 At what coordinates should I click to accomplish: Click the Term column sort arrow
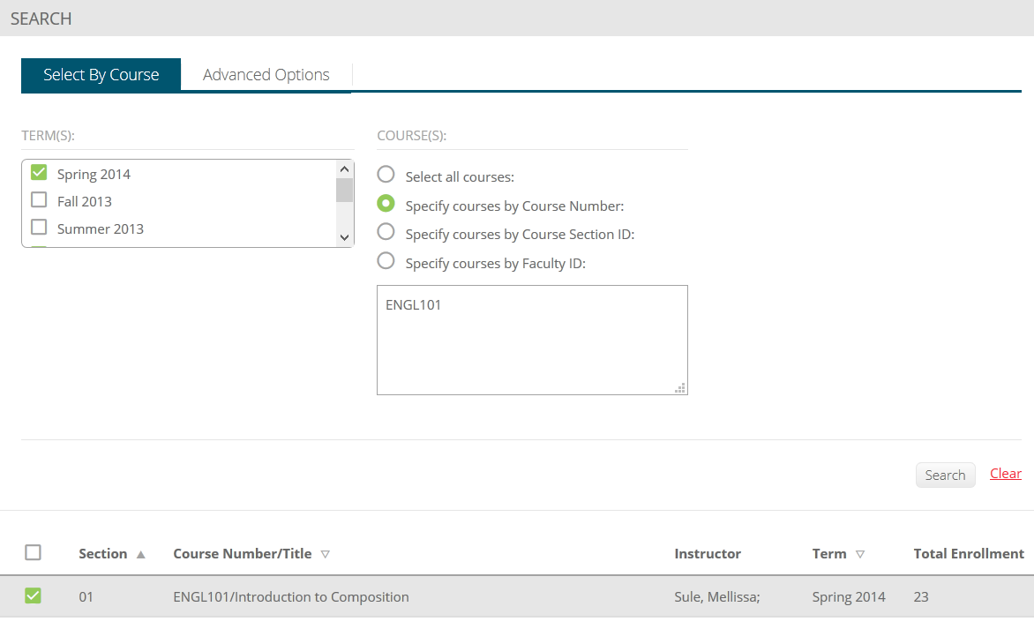860,555
